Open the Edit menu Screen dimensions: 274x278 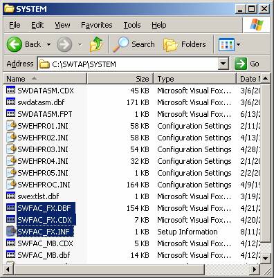37,25
